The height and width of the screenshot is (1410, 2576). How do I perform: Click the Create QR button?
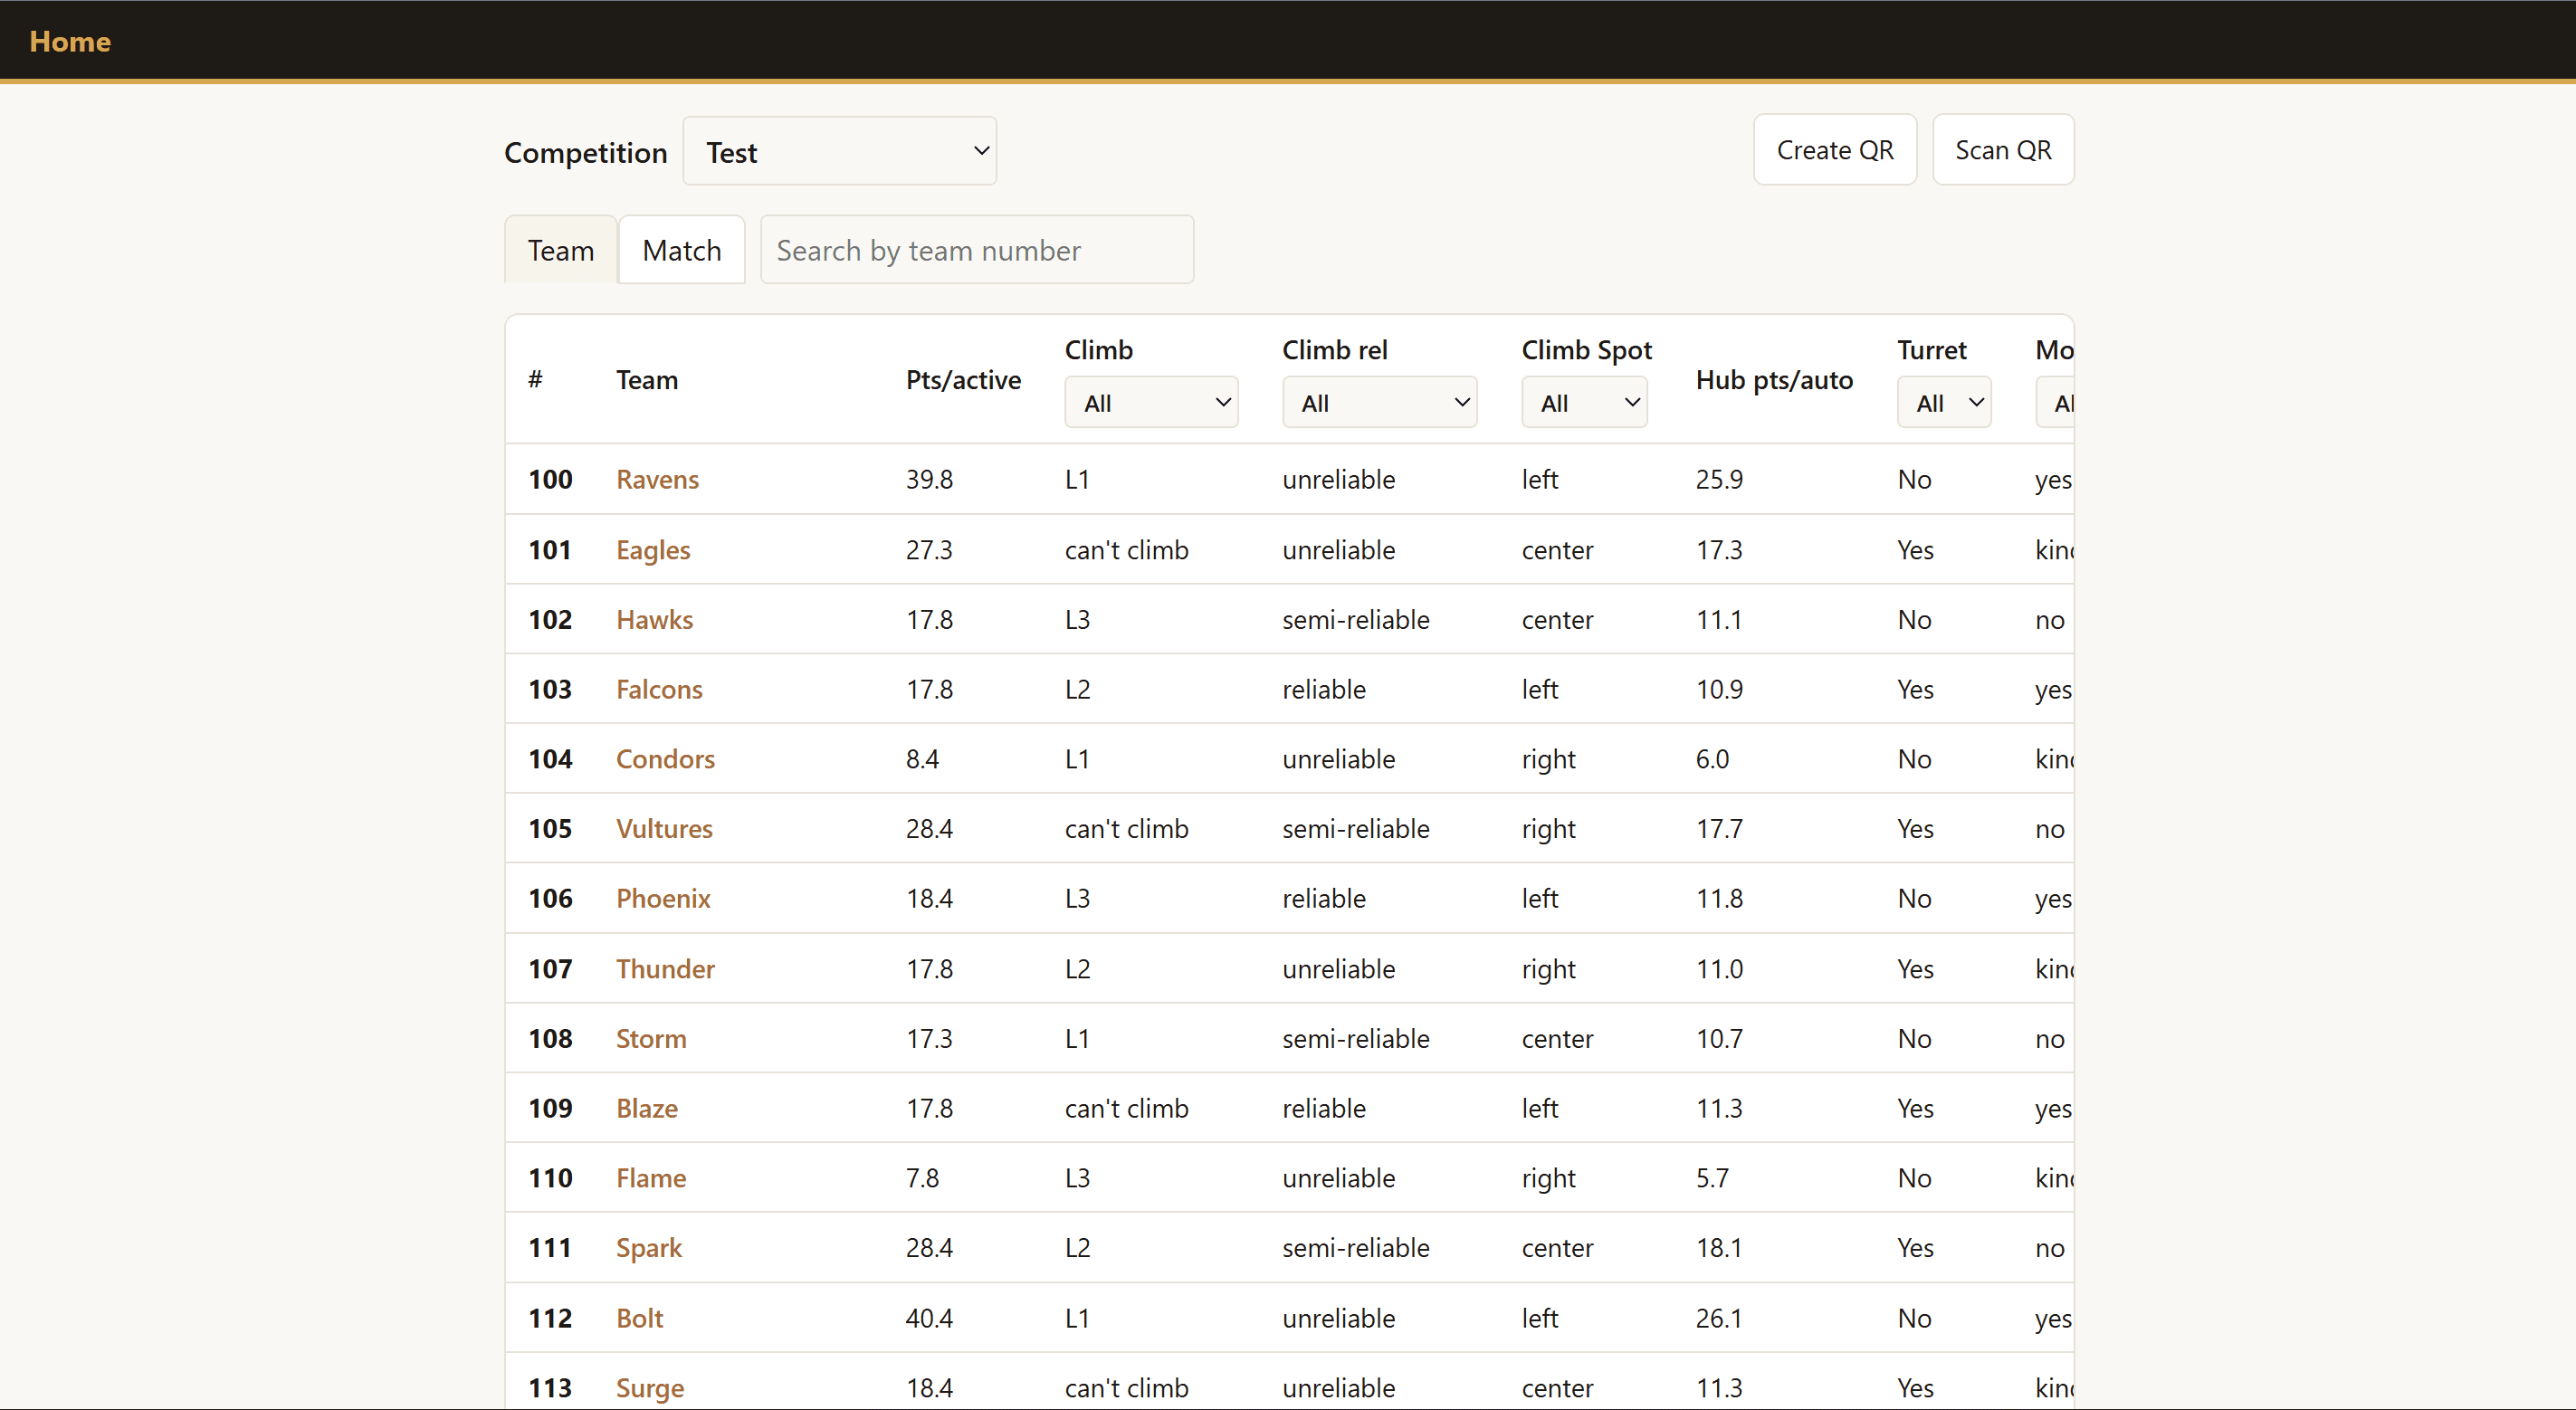point(1834,150)
